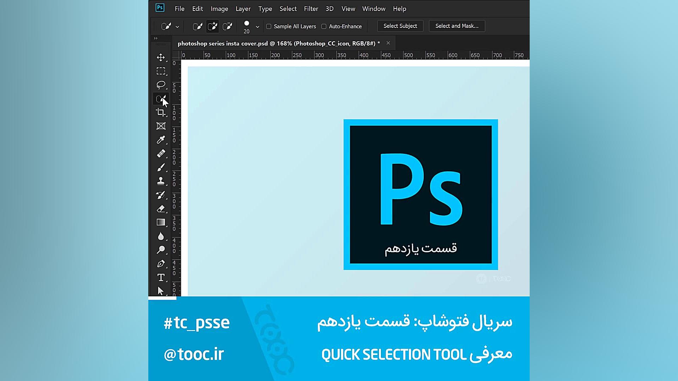The image size is (678, 381).
Task: Click Subtract from selection brush mode
Action: tap(227, 26)
